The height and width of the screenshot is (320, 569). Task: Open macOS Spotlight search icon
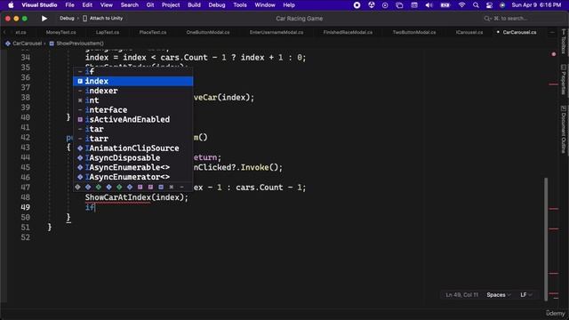(x=476, y=5)
